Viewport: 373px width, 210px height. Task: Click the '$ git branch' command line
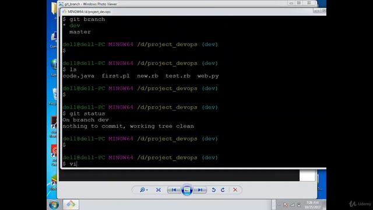click(x=84, y=19)
